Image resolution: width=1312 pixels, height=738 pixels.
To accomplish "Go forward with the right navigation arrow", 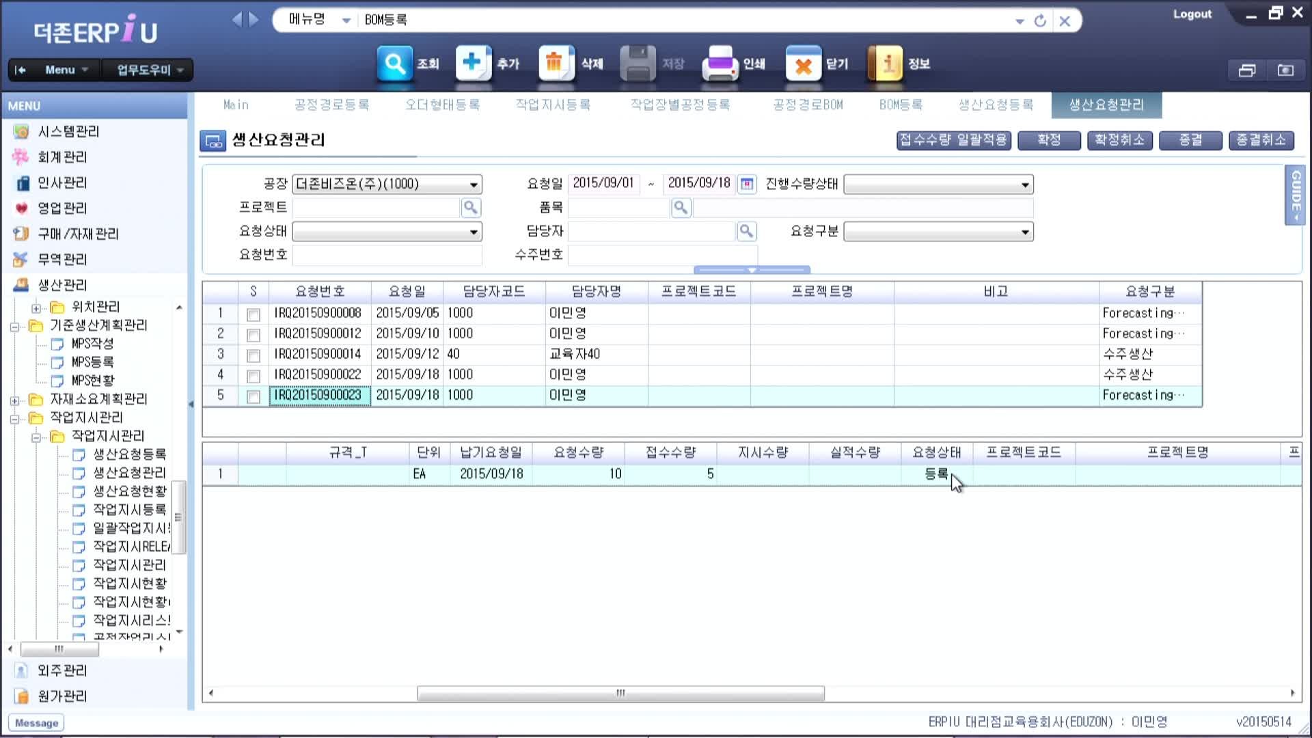I will click(x=254, y=19).
